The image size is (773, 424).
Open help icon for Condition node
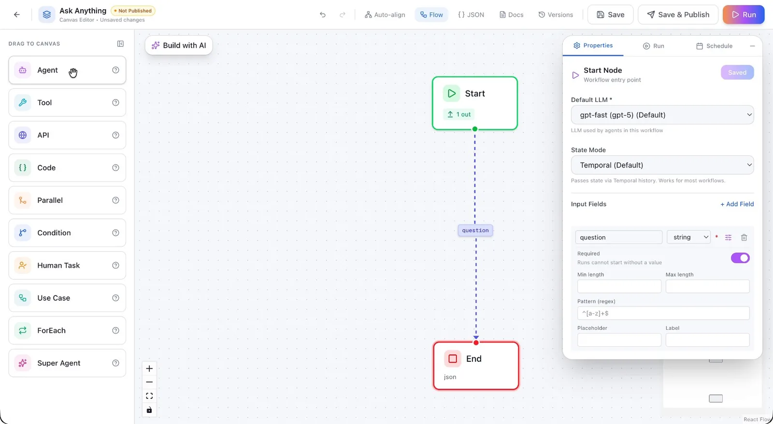pos(115,233)
